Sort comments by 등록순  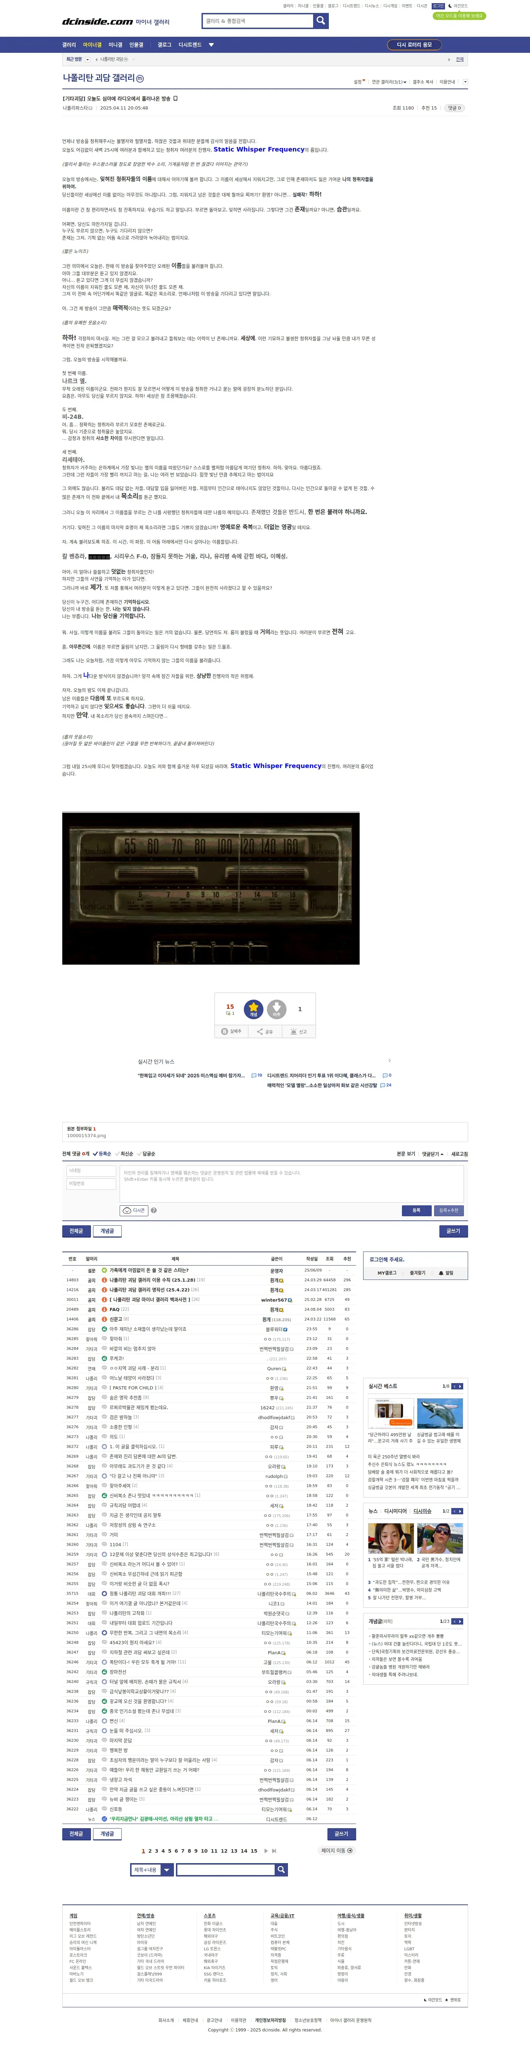(103, 1154)
